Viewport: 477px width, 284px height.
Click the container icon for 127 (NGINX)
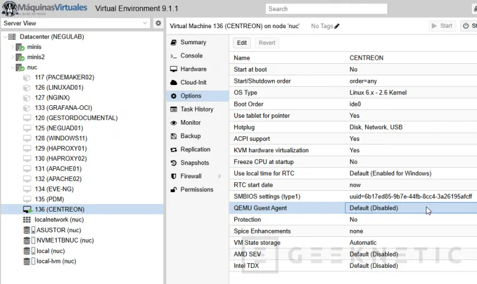[27, 98]
